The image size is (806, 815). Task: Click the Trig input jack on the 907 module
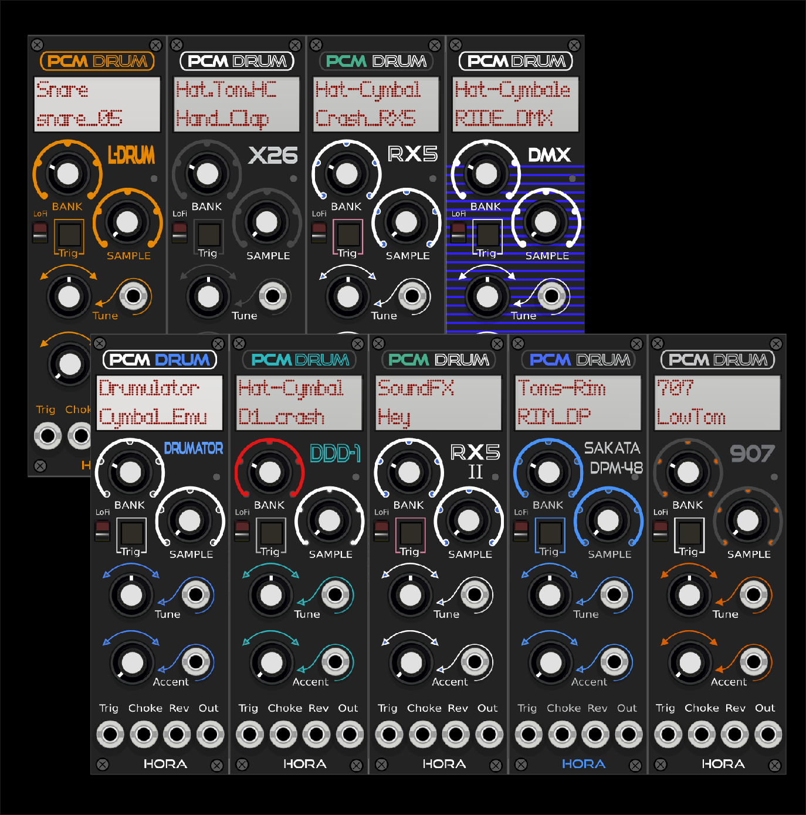(668, 734)
